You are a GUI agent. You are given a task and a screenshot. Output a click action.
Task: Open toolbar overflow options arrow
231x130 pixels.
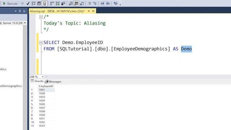coord(120,4)
